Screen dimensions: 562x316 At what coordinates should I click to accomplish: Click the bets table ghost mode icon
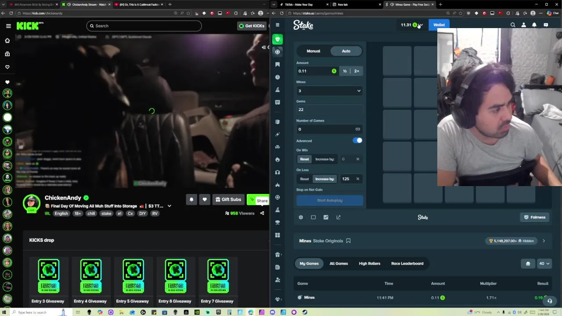tap(528, 264)
